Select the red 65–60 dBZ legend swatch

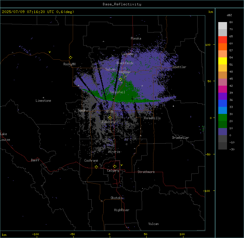point(222,40)
